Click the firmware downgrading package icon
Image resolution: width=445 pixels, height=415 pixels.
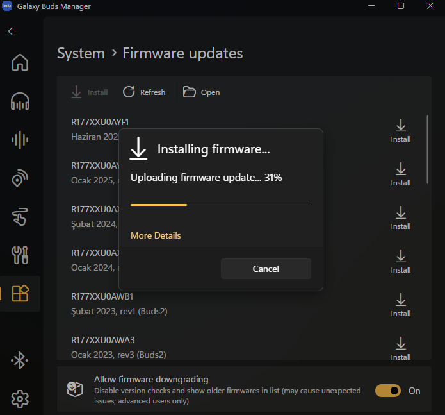(x=75, y=389)
